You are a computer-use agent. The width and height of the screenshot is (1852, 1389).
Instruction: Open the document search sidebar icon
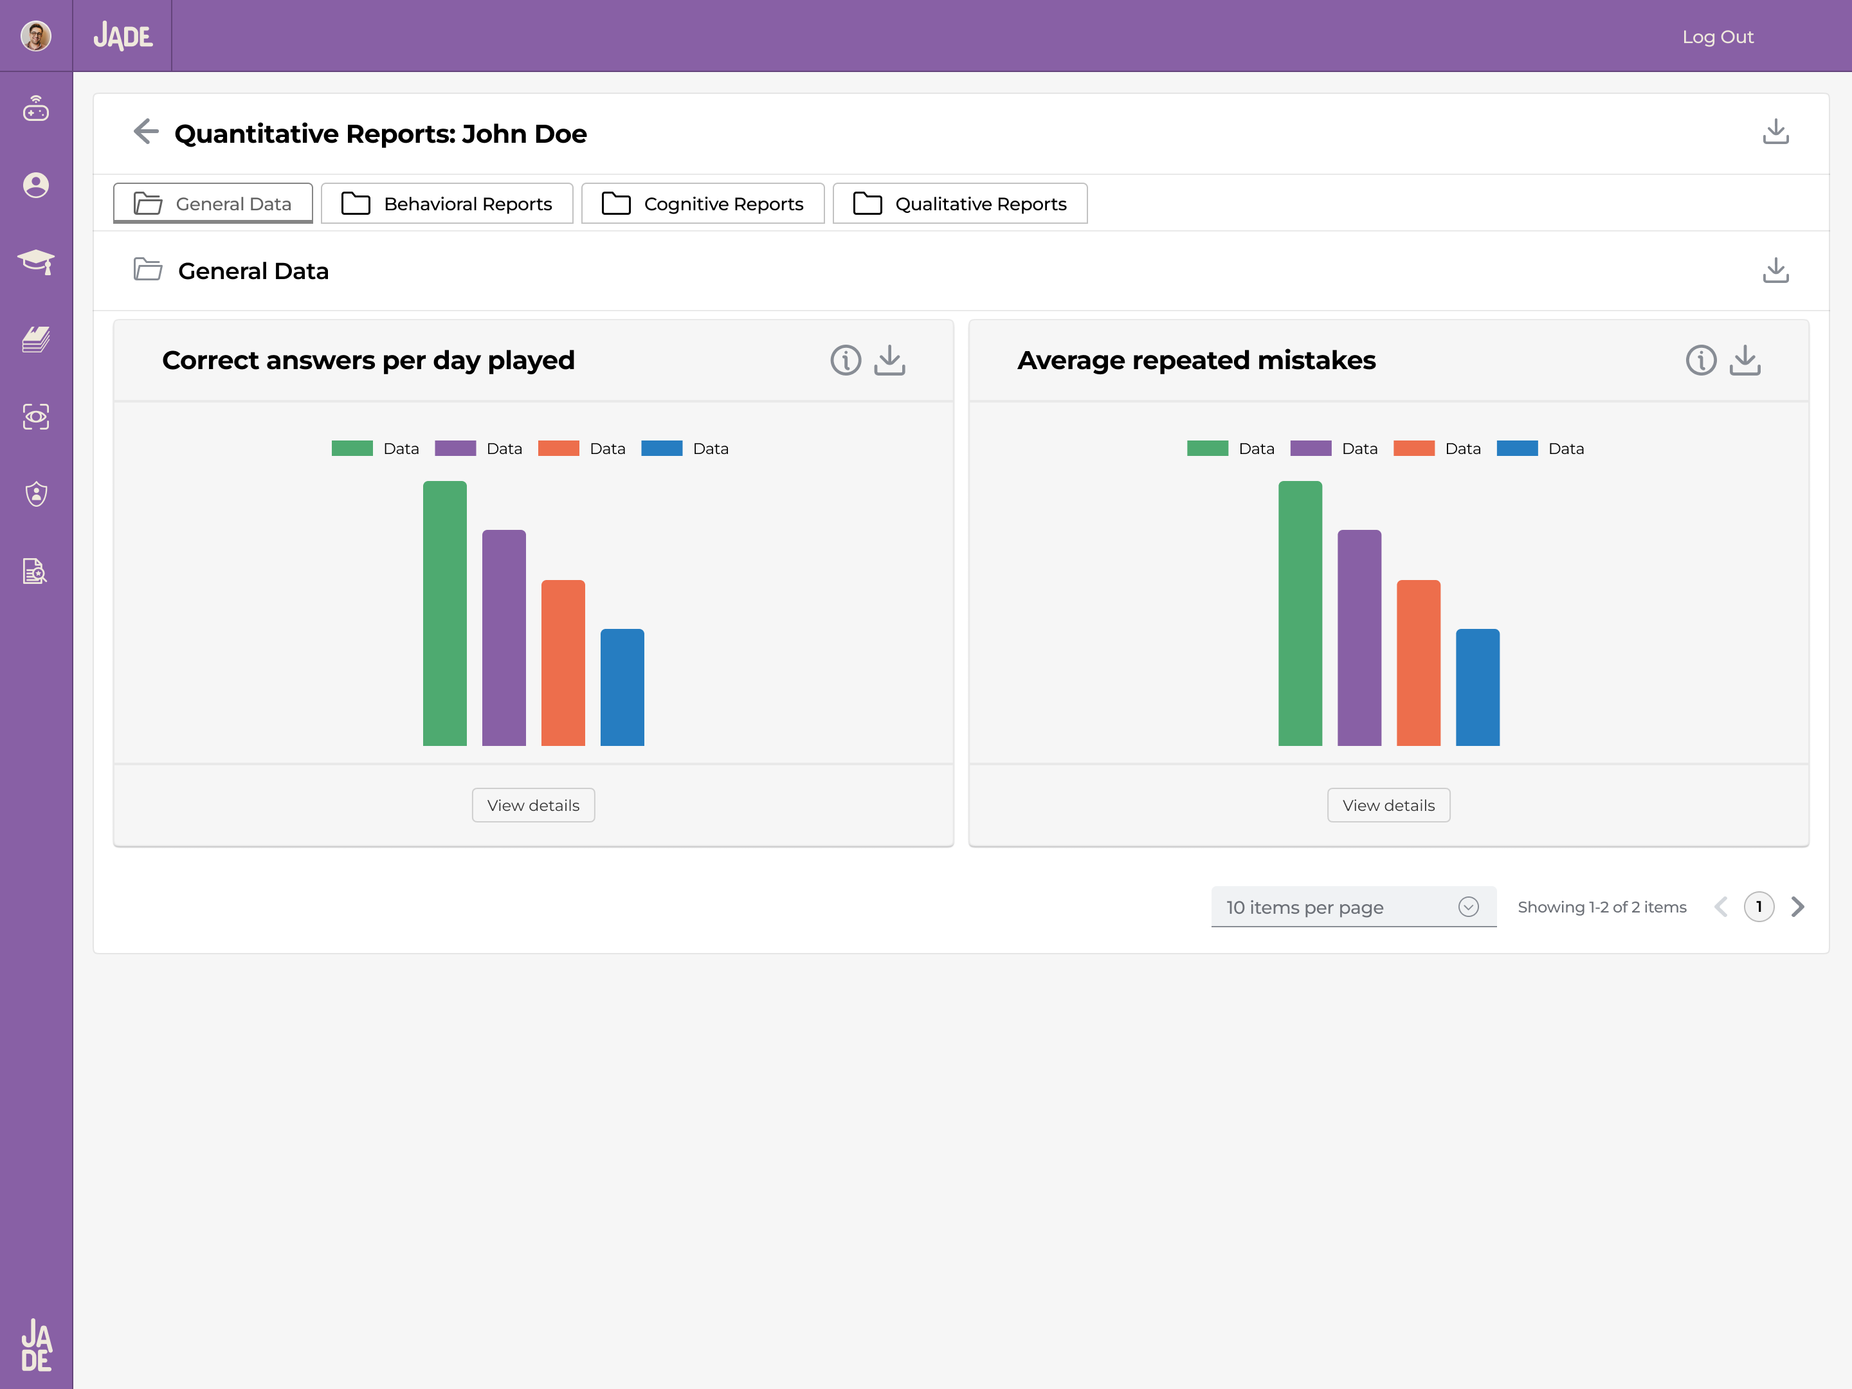pyautogui.click(x=36, y=570)
